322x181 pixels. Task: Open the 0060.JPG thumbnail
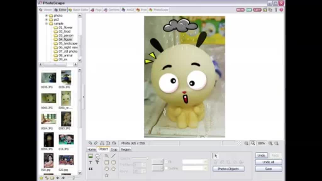click(49, 98)
